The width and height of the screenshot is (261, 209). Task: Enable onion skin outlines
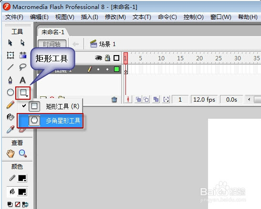[146, 99]
